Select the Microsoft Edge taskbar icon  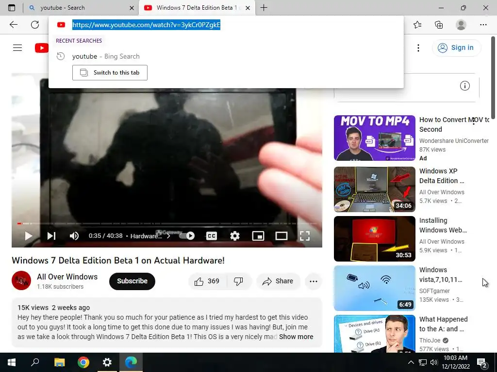coord(131,362)
